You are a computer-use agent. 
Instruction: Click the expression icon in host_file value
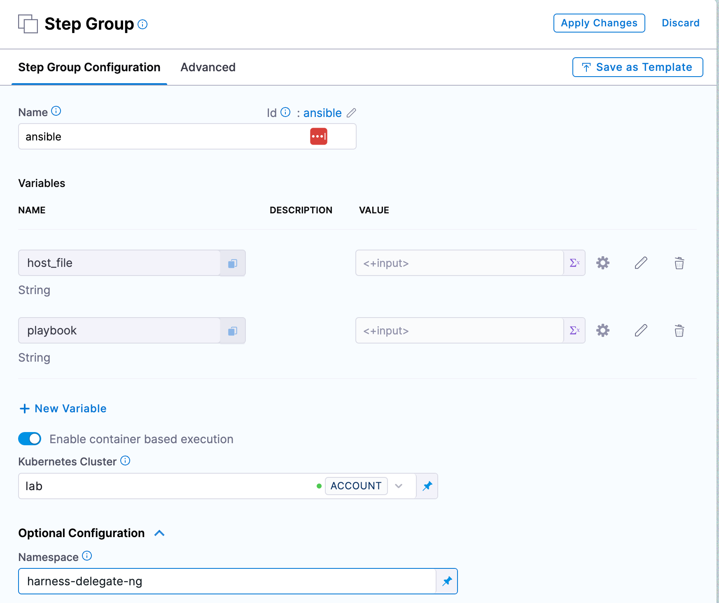[574, 263]
